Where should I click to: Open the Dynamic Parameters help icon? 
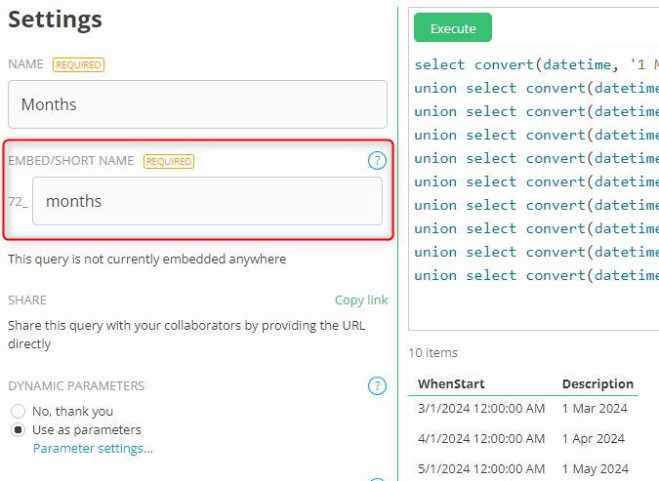(x=377, y=385)
